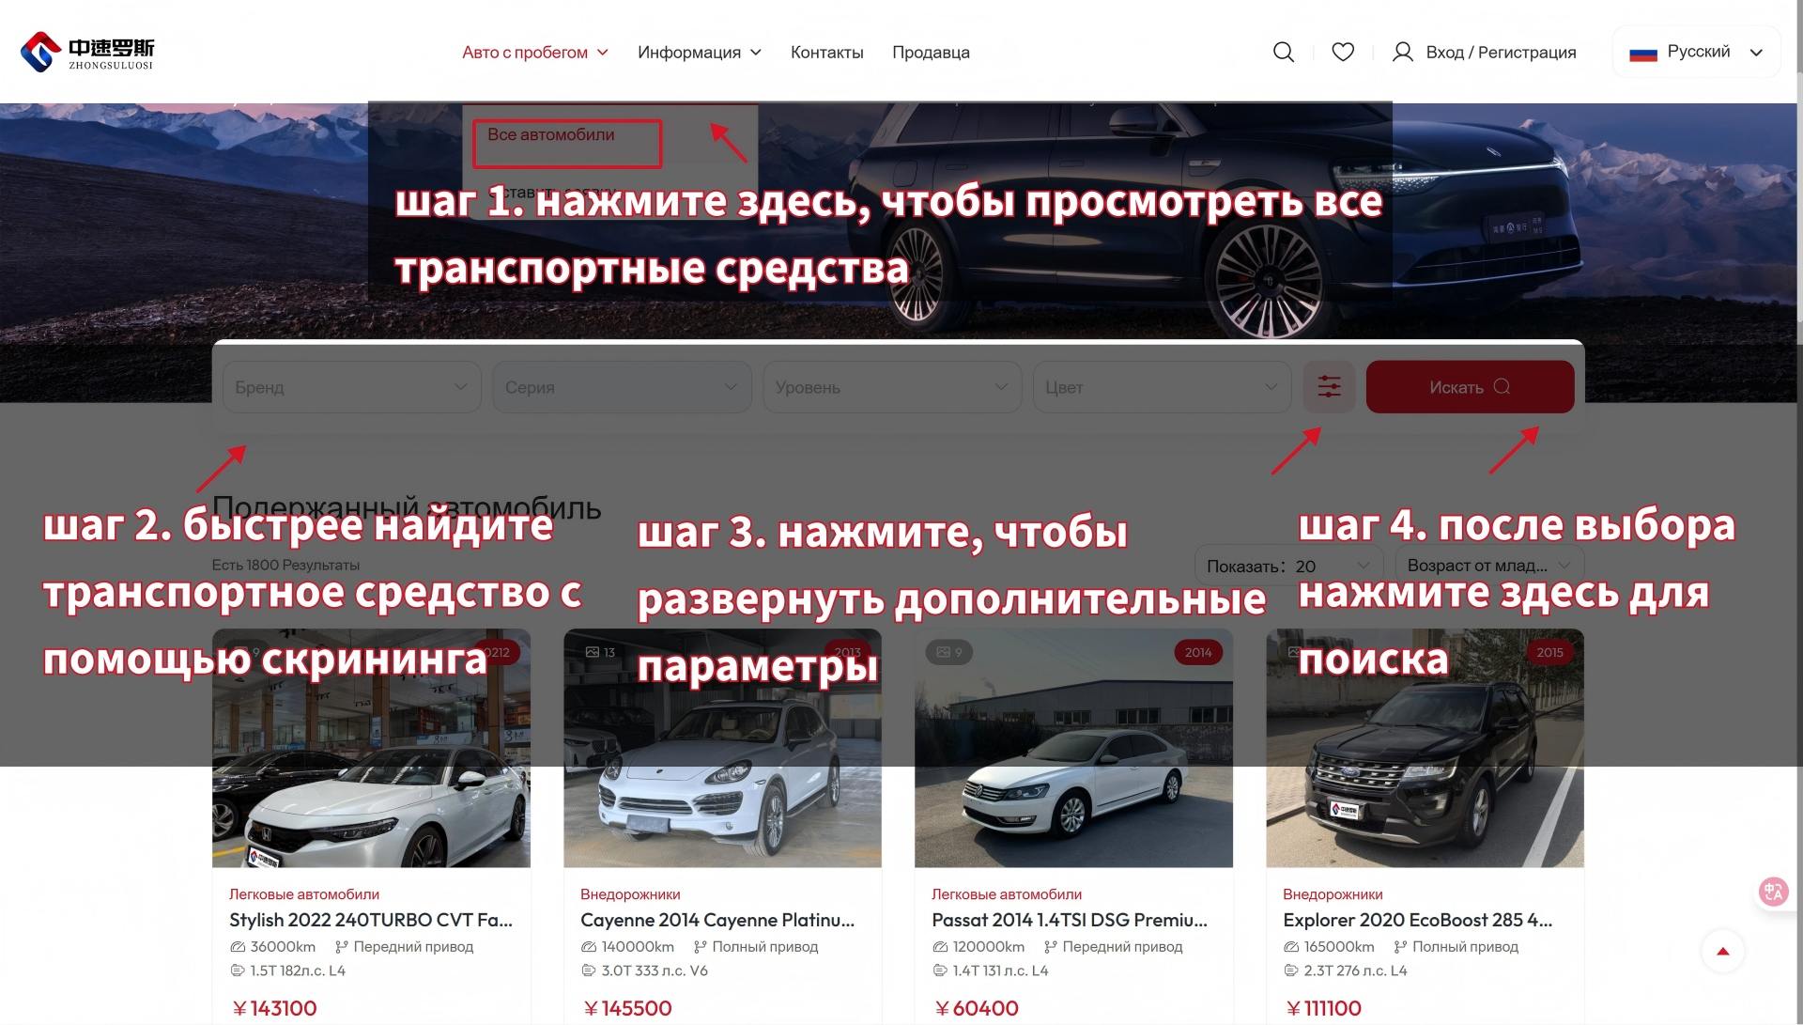Click the Искать search button
The image size is (1803, 1025).
(x=1469, y=387)
